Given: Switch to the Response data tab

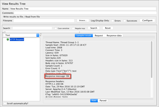Looking at the screenshot, I should pos(114,36).
